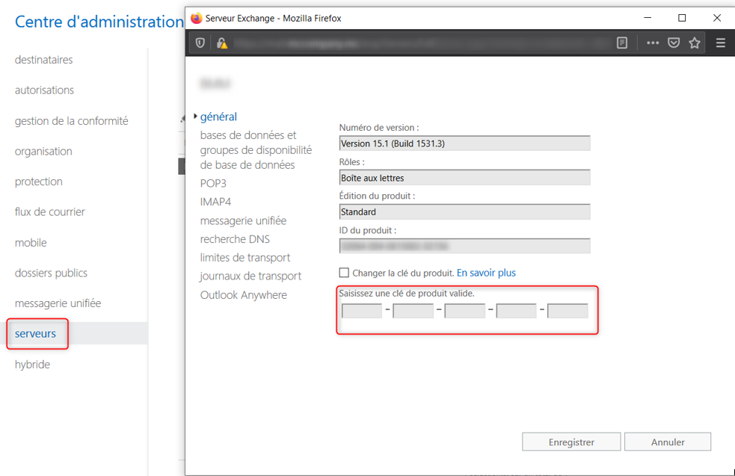Open 'organisation' in the admin center sidebar
The width and height of the screenshot is (735, 476).
coord(43,152)
